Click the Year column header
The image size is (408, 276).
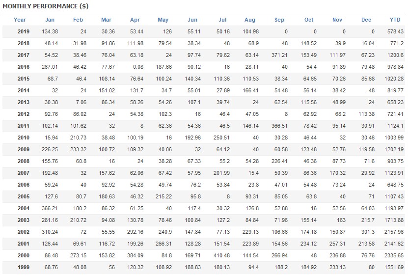coord(20,20)
